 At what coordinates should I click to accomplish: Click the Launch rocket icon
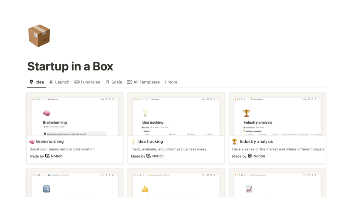click(51, 82)
